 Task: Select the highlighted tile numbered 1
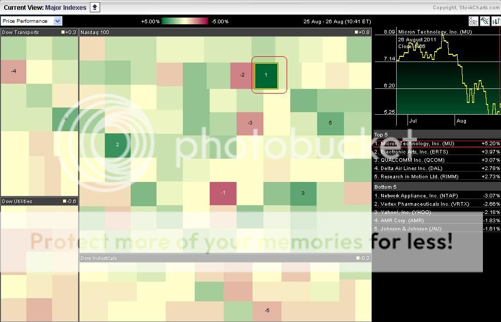[266, 75]
